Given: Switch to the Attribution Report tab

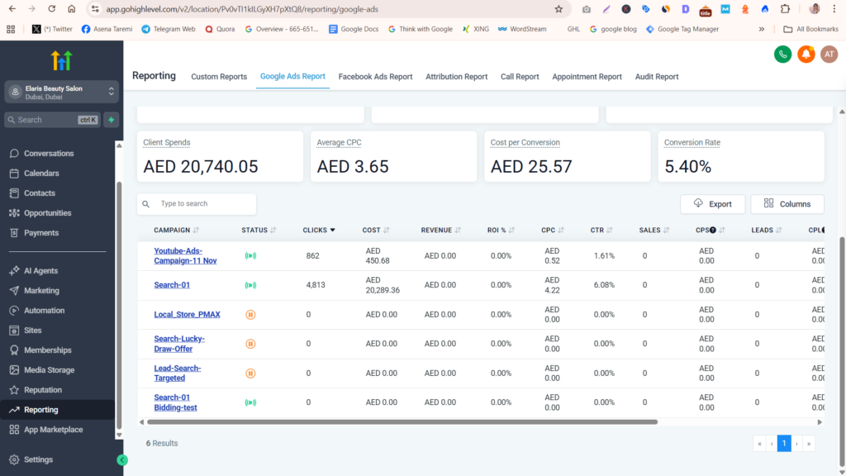Looking at the screenshot, I should [456, 77].
